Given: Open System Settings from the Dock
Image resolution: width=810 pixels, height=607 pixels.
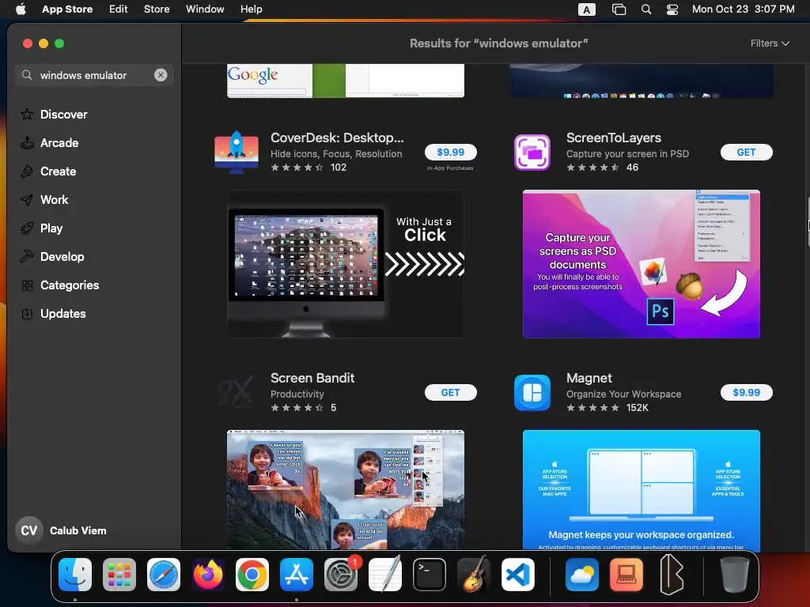Looking at the screenshot, I should click(x=341, y=575).
